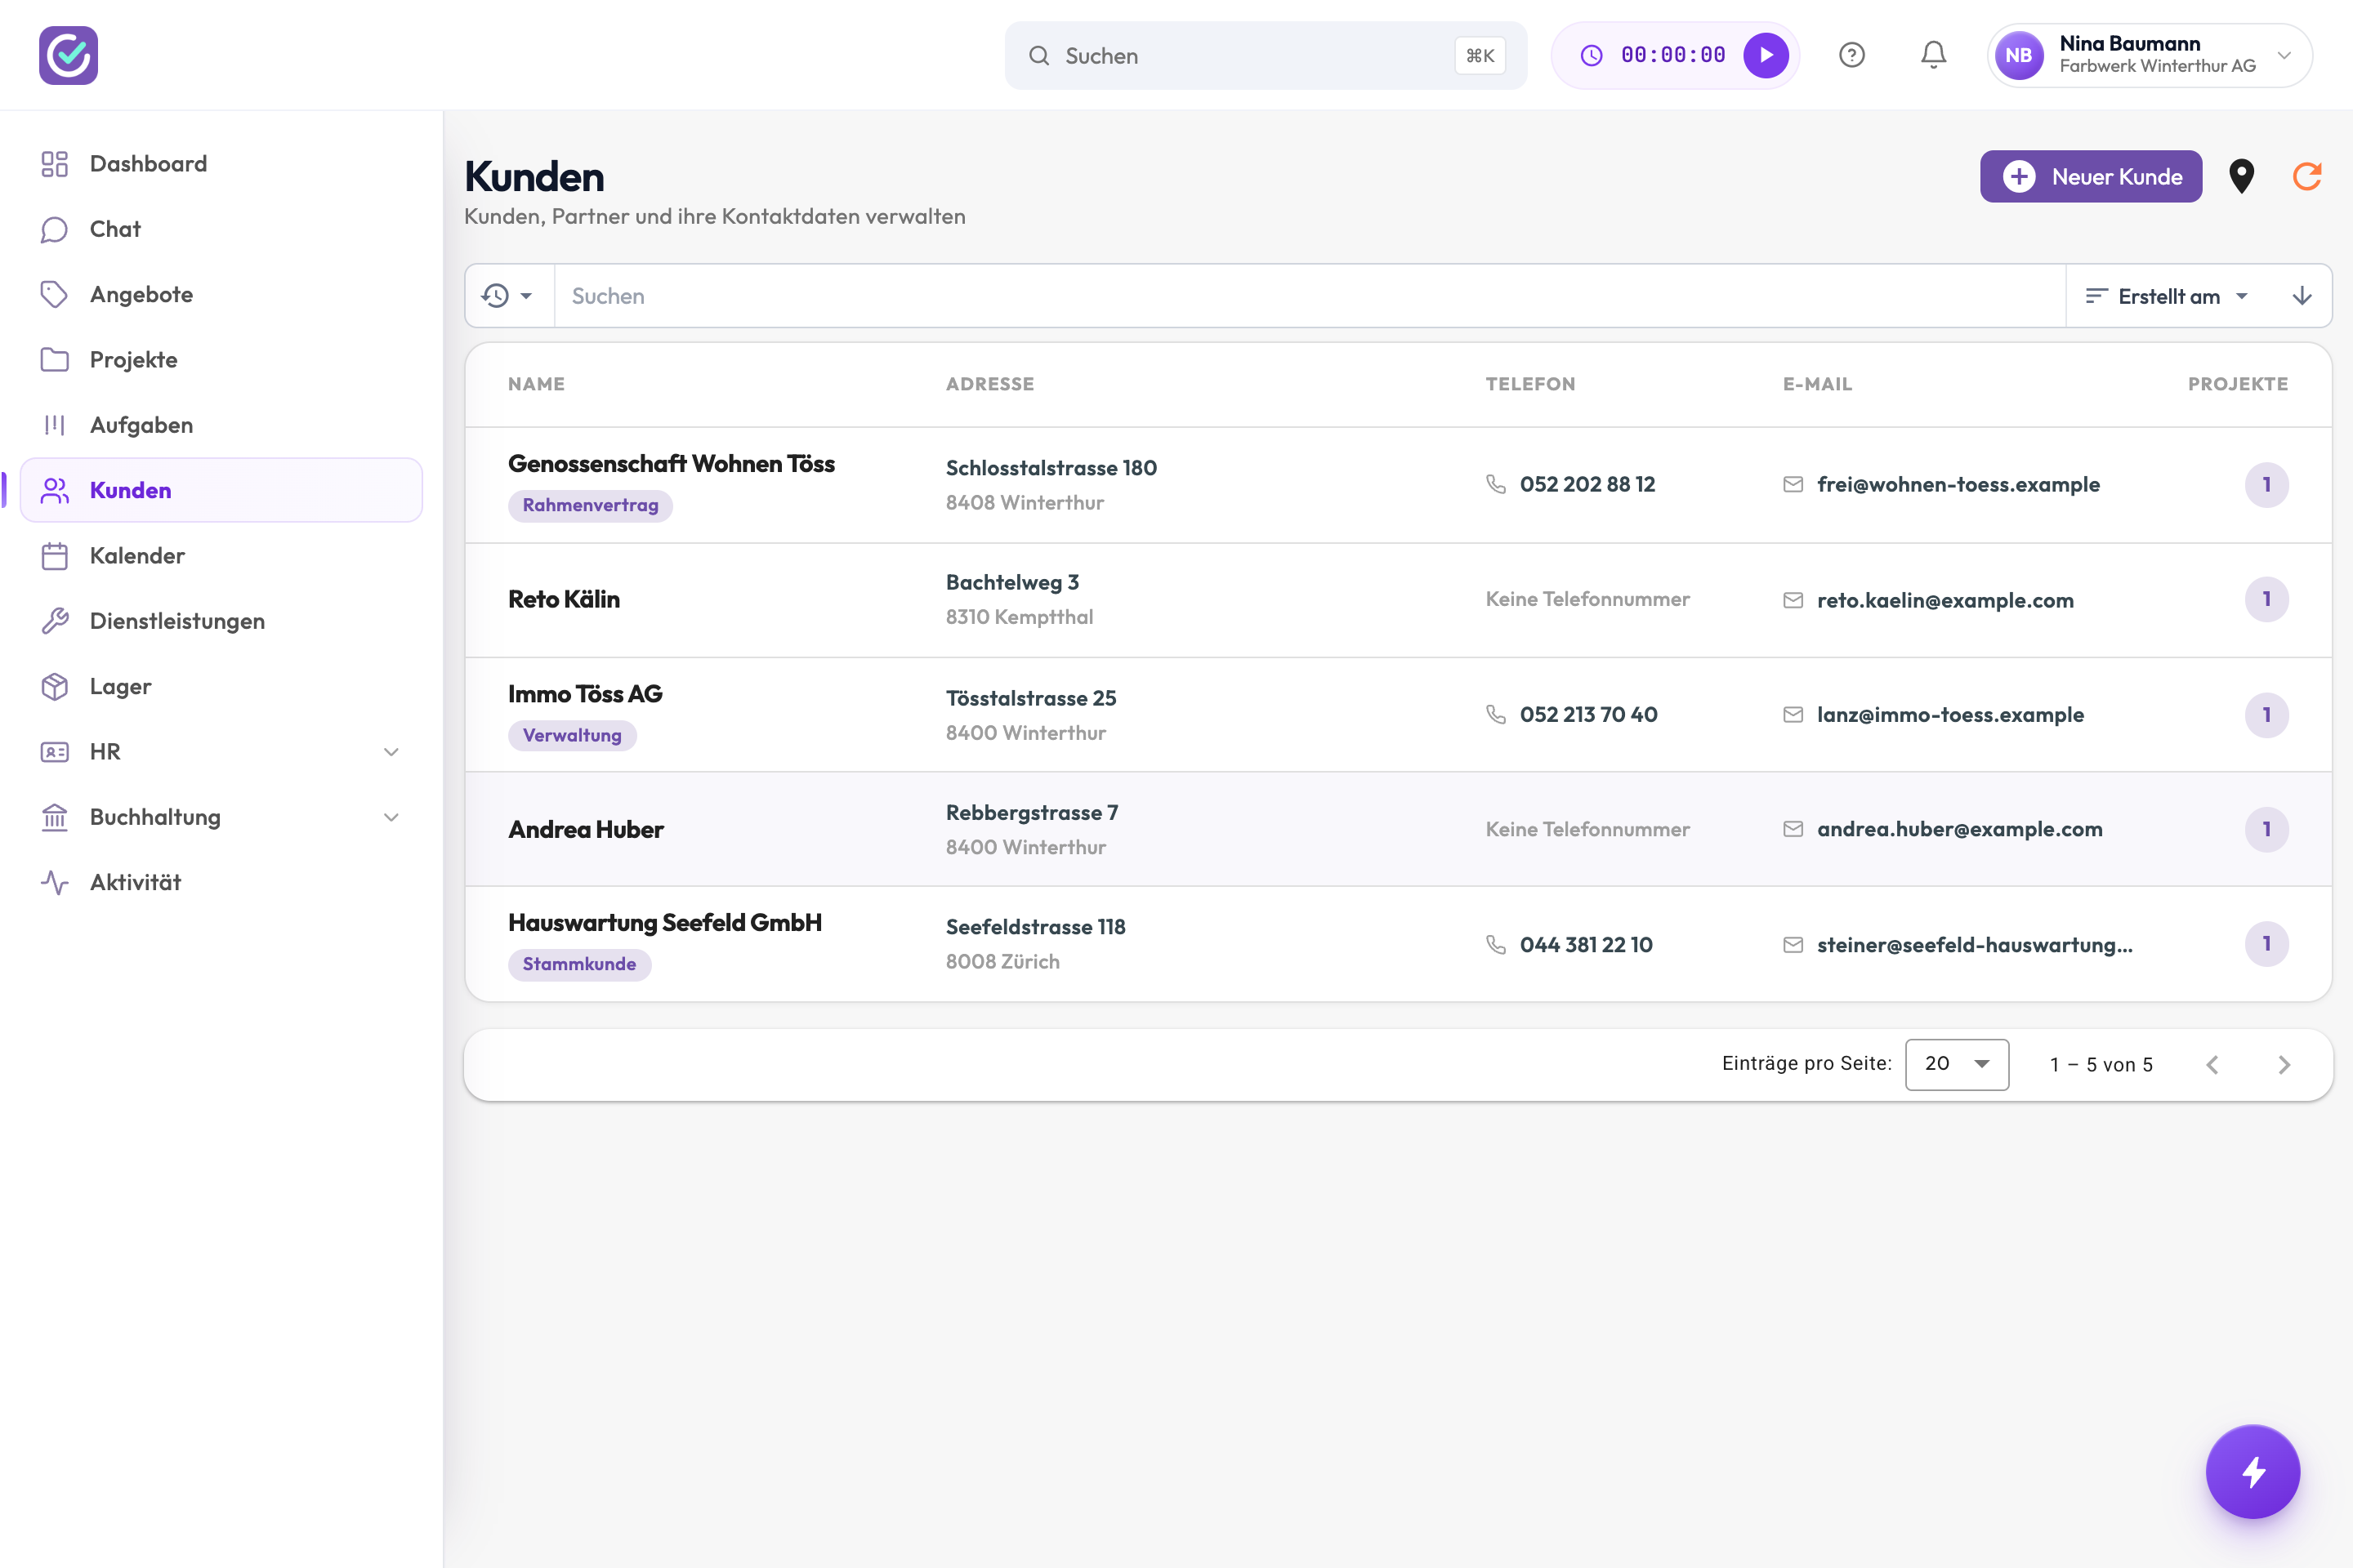Open the Reto Kälin customer row

[1399, 600]
